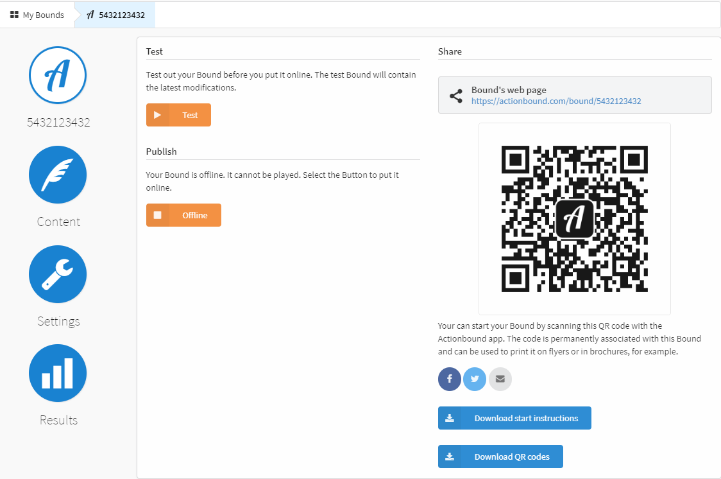The width and height of the screenshot is (721, 479).
Task: Click Download QR codes button
Action: [x=500, y=457]
